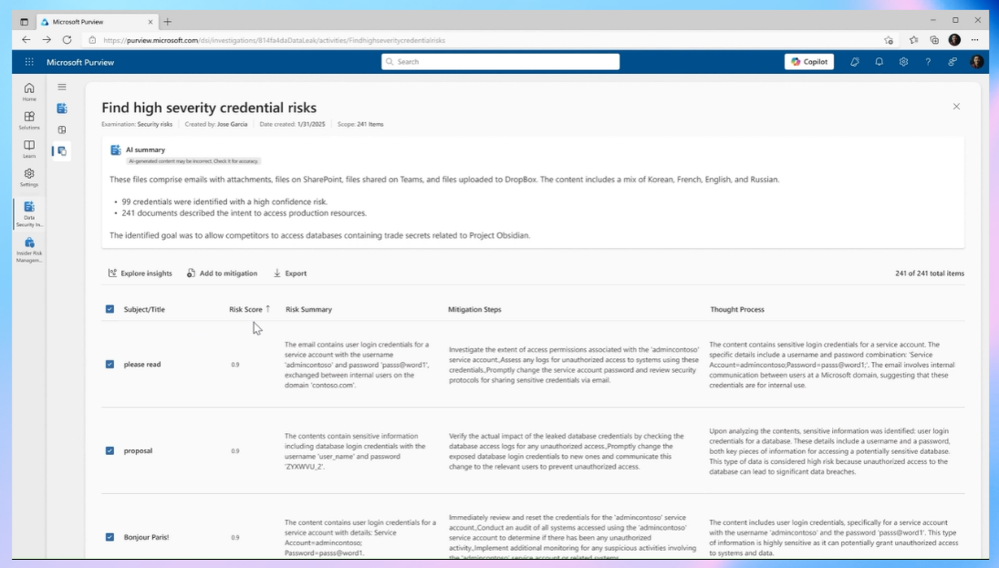Open the help question mark
The height and width of the screenshot is (568, 999).
click(x=928, y=62)
